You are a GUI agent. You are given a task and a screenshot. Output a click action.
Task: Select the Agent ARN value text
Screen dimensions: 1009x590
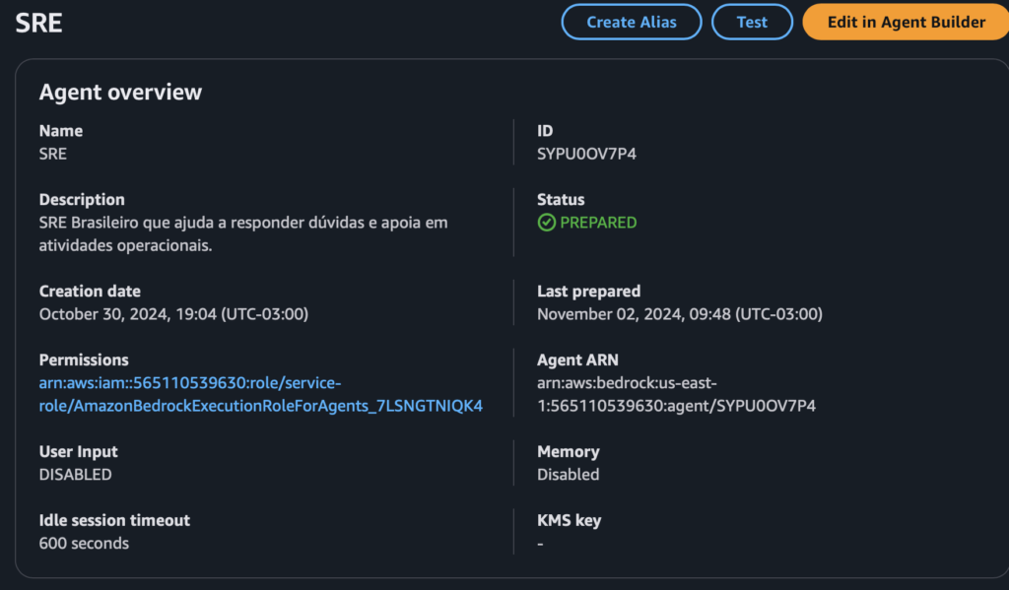[676, 394]
